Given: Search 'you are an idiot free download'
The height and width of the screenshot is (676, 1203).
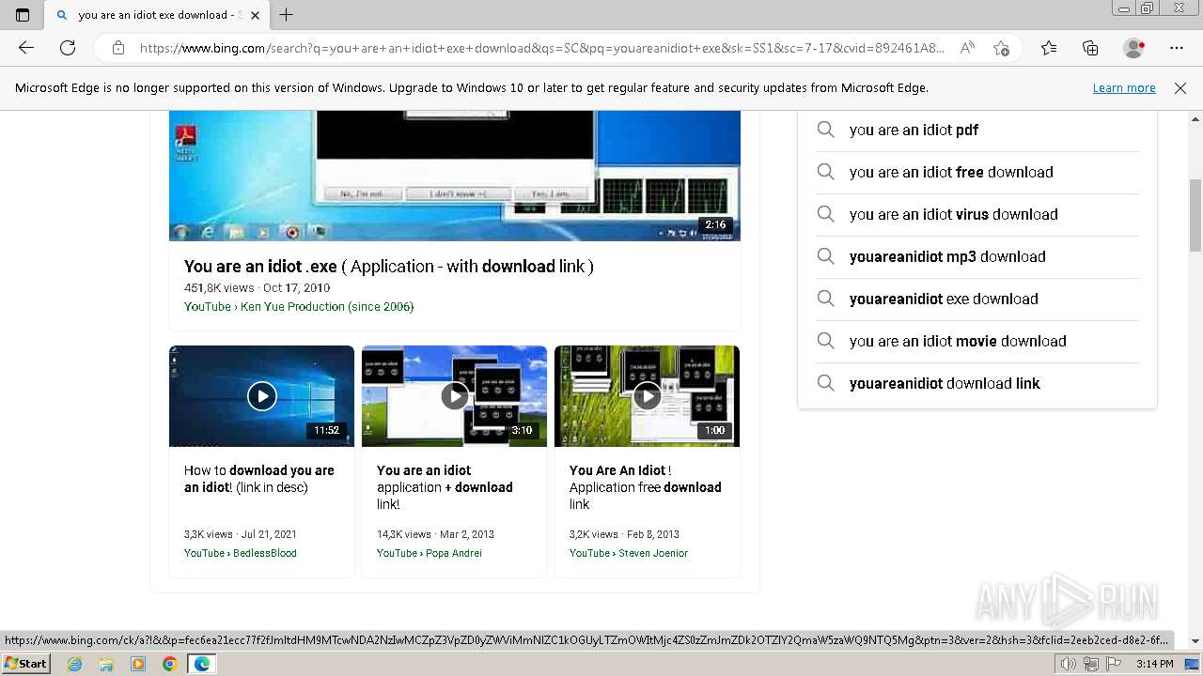Looking at the screenshot, I should (x=976, y=173).
